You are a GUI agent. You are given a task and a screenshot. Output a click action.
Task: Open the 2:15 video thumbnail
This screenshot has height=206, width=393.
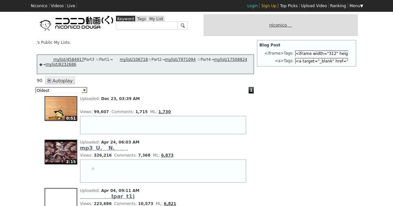point(61,152)
